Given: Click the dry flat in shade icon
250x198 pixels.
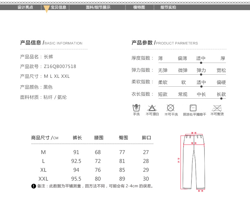Looking at the screenshot, I should point(193,108).
